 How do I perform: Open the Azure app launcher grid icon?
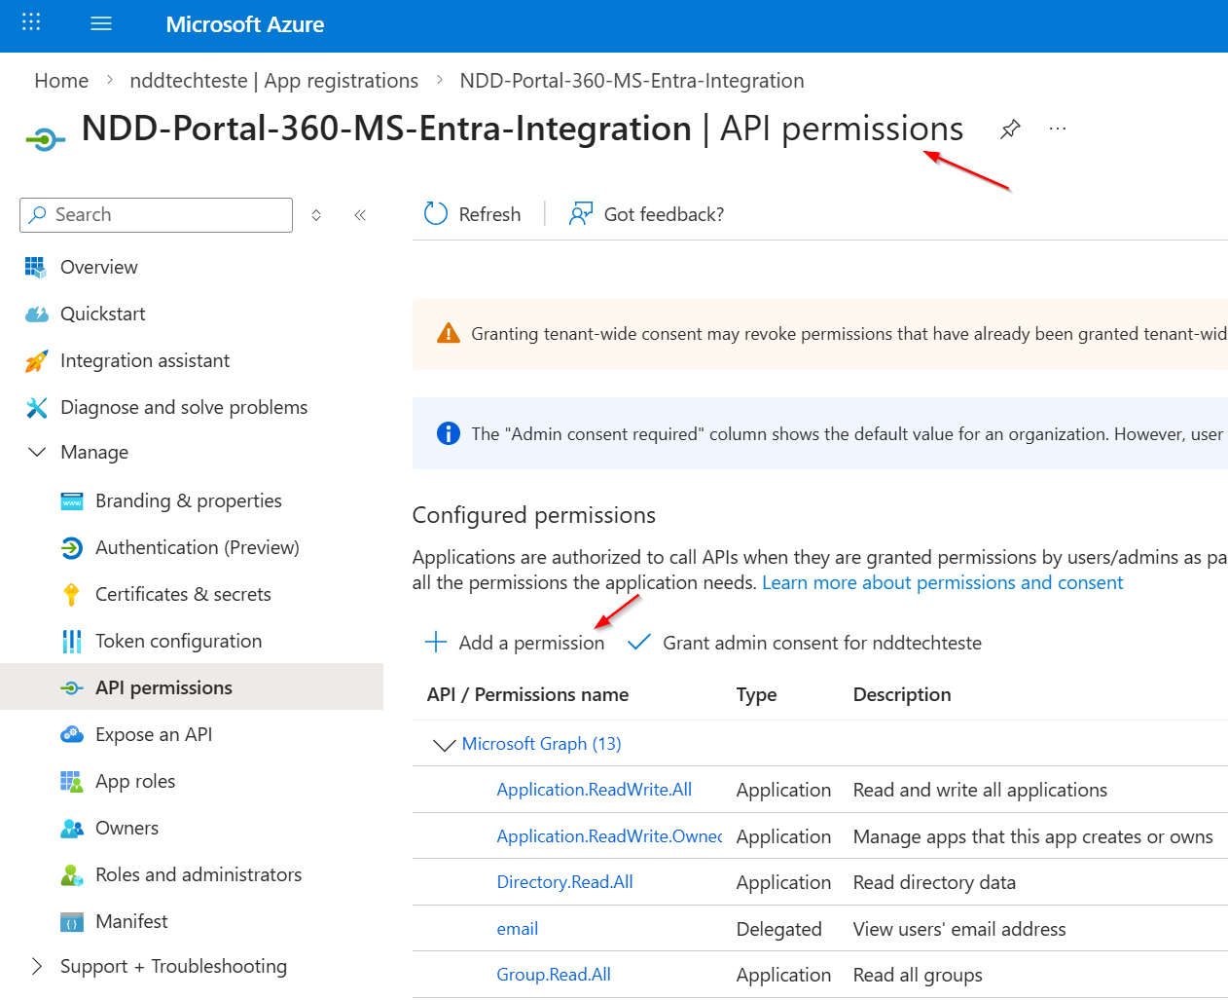point(31,22)
